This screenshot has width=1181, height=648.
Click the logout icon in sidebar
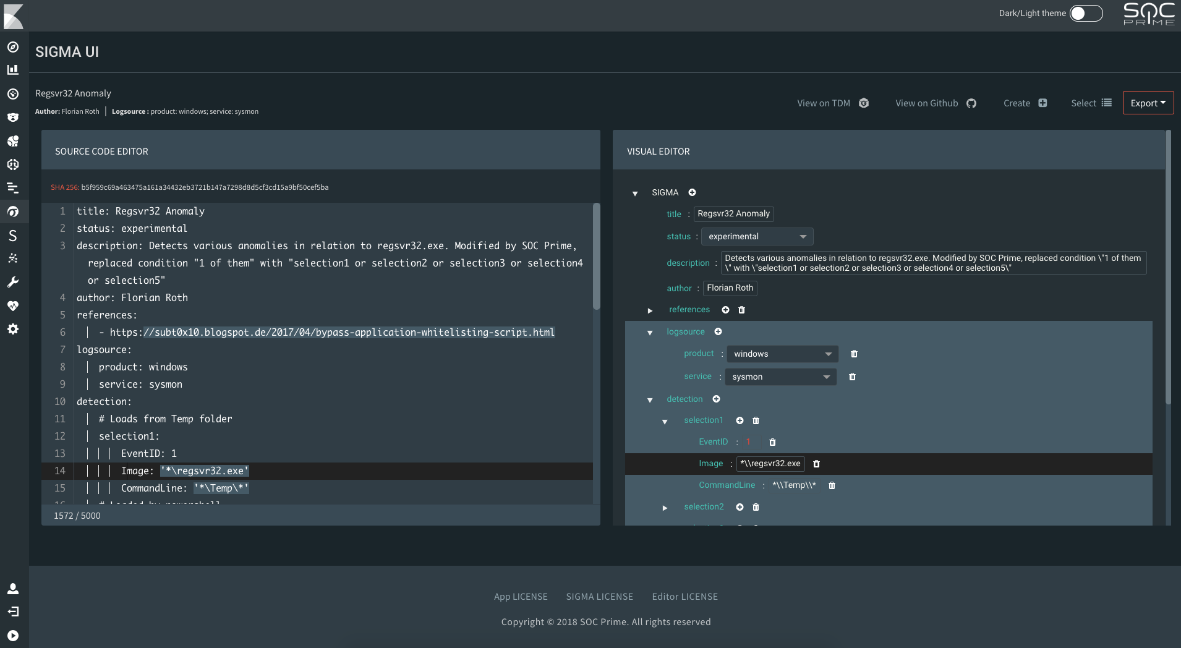click(13, 612)
